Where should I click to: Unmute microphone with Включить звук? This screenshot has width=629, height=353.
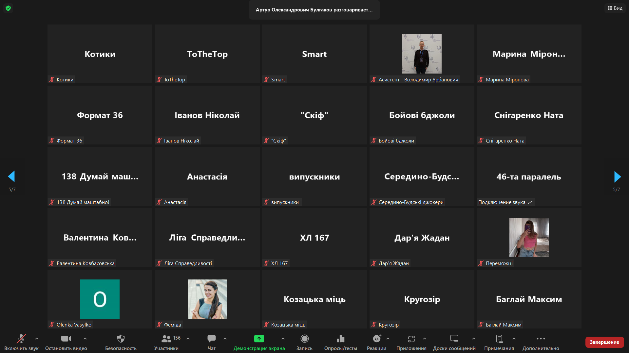click(21, 339)
